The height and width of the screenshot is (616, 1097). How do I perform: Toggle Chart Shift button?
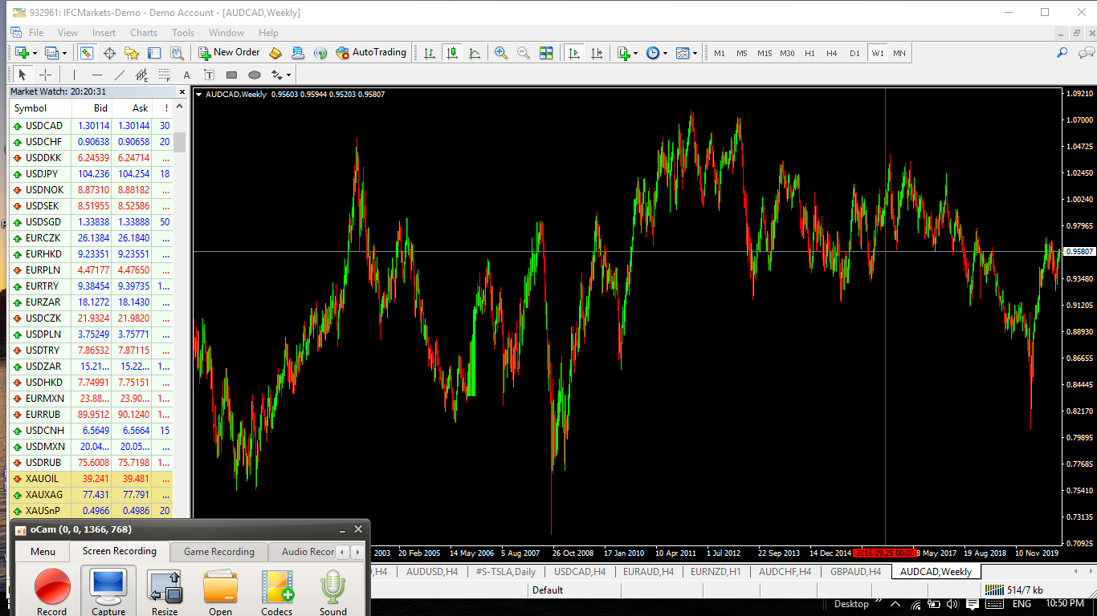pos(596,53)
